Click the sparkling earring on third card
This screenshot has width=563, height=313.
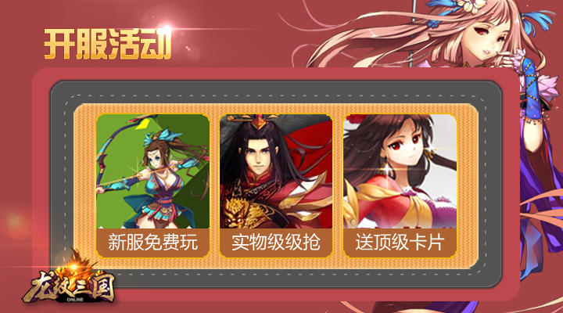coord(388,167)
